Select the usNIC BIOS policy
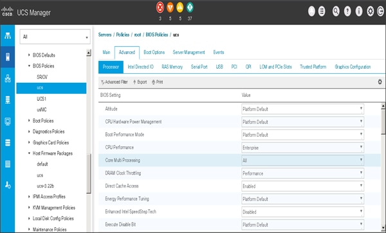 pos(42,110)
